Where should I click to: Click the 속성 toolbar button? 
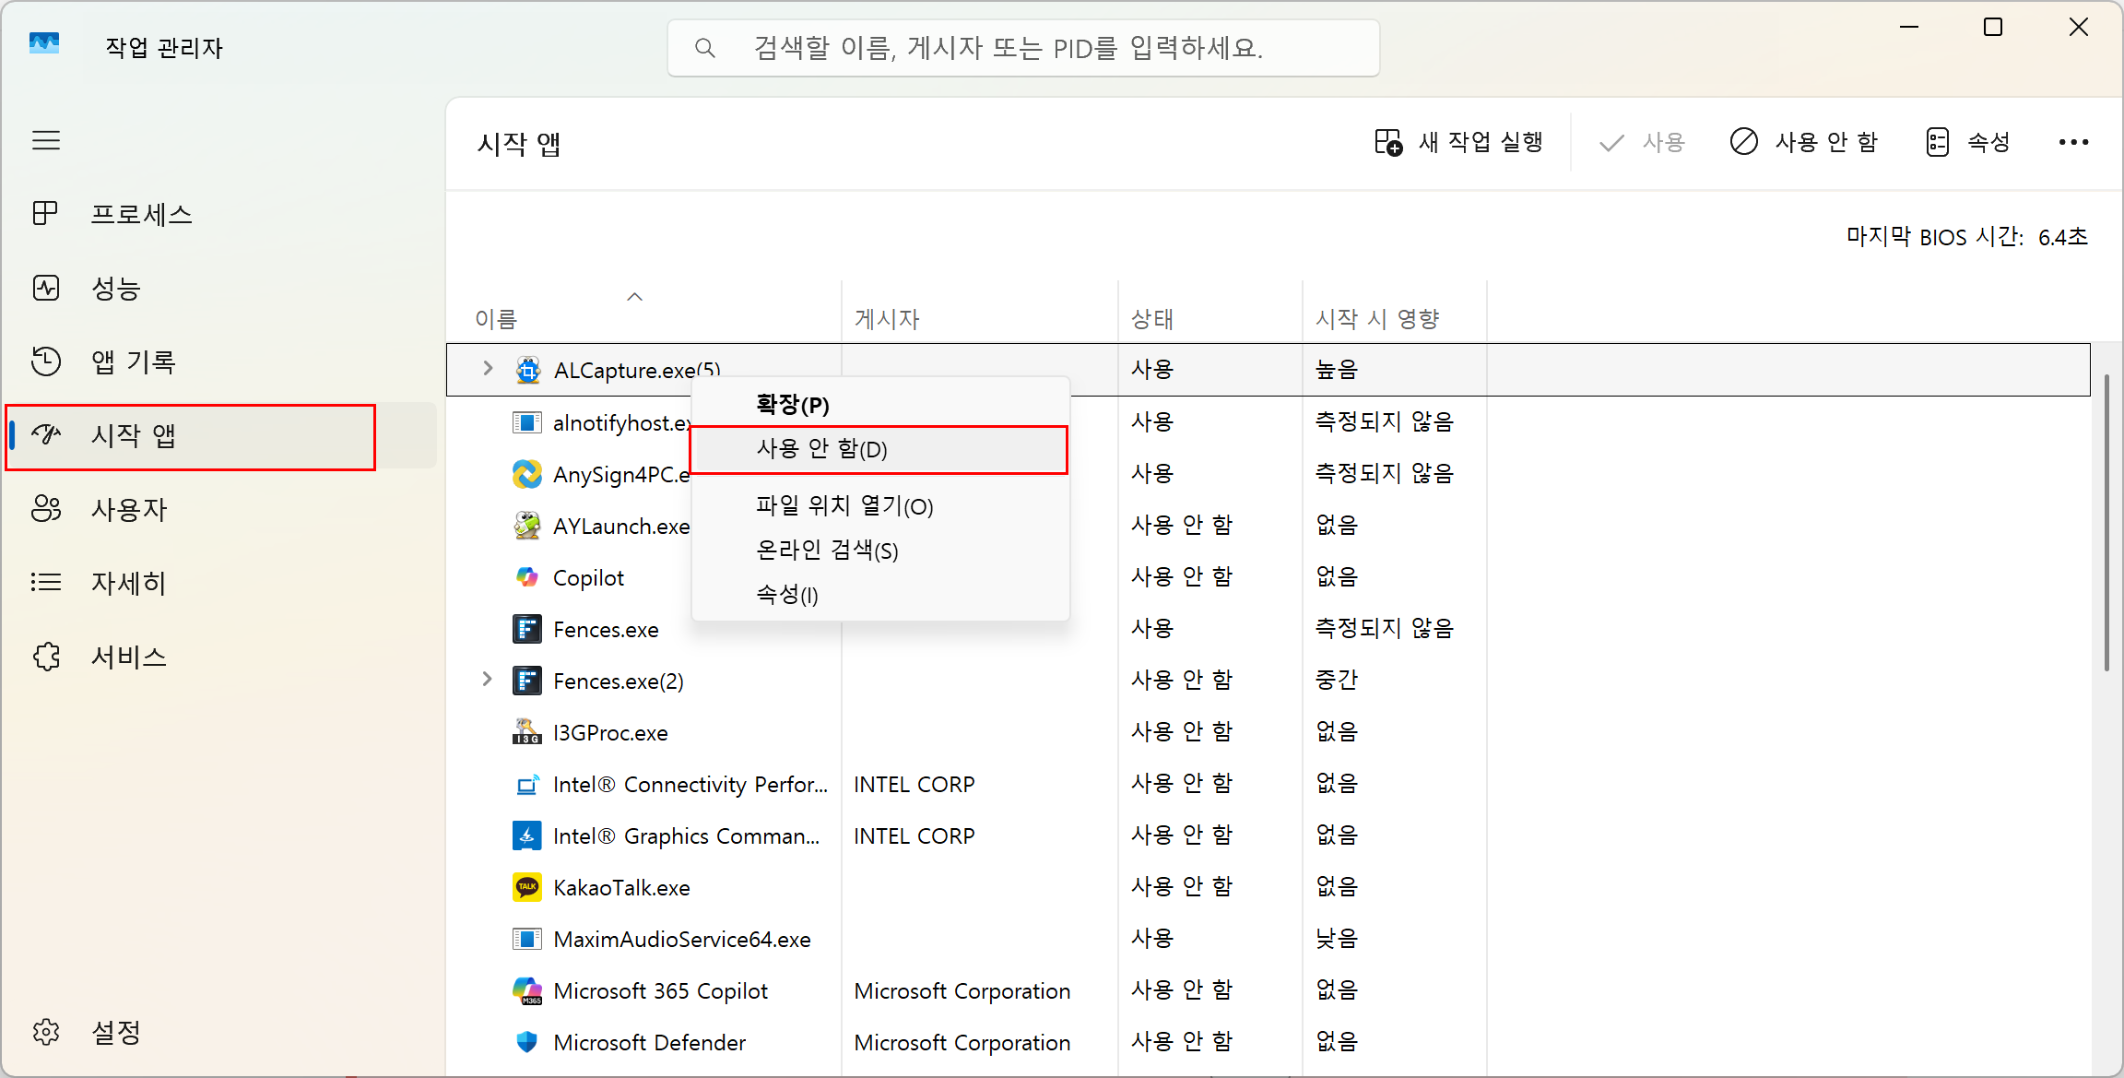pos(1968,142)
